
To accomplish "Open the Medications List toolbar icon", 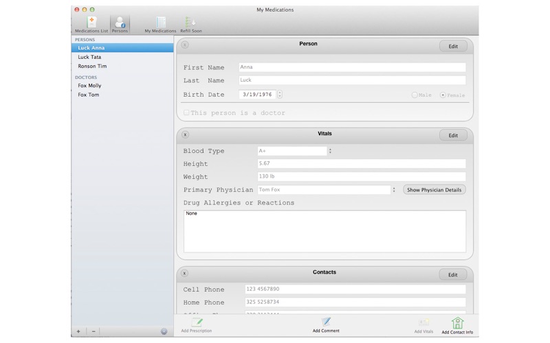I will coord(91,23).
